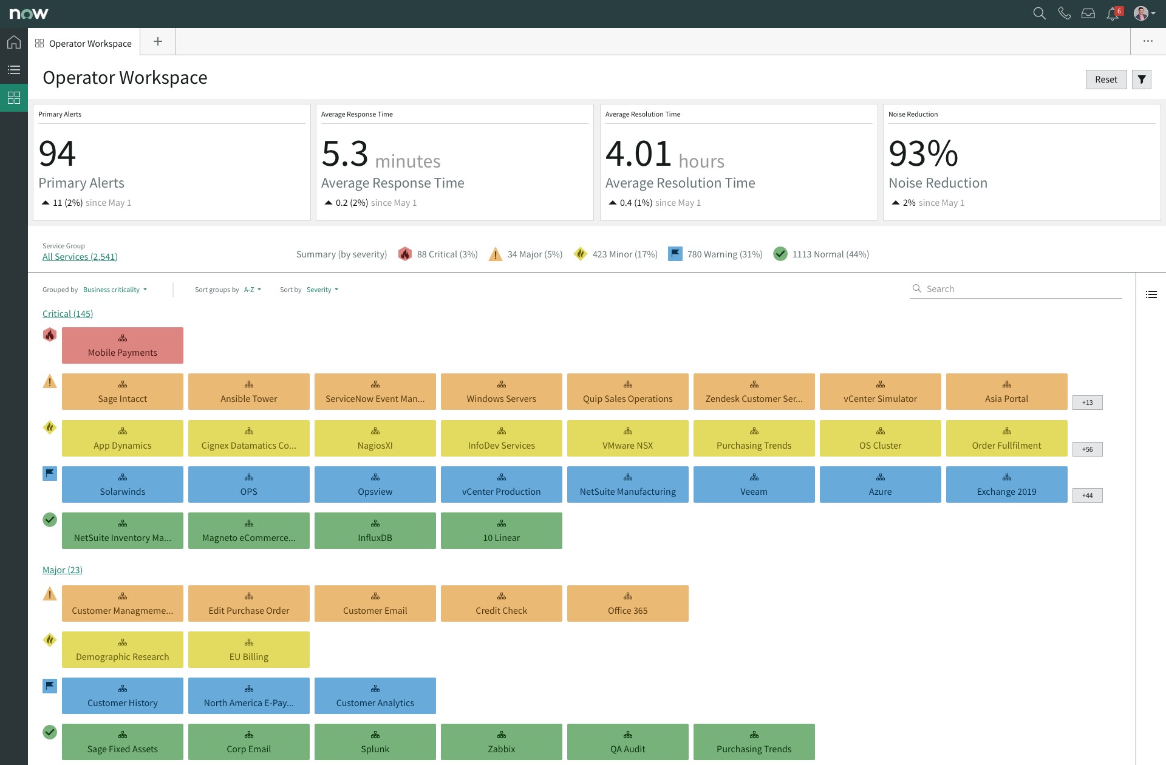The image size is (1166, 765).
Task: Open Major (23) group link
Action: tap(63, 569)
